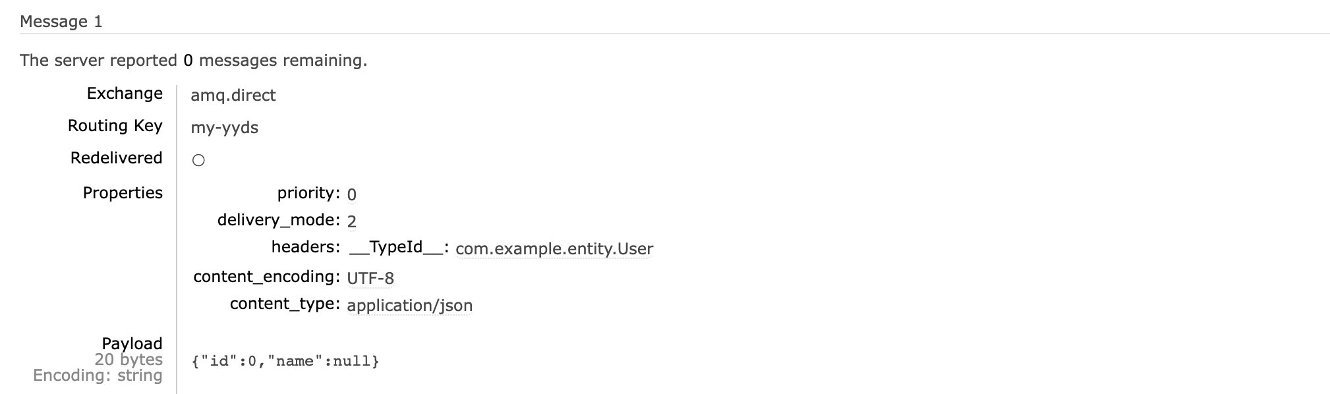Click the content_encoding property name
This screenshot has width=1330, height=394.
point(267,277)
